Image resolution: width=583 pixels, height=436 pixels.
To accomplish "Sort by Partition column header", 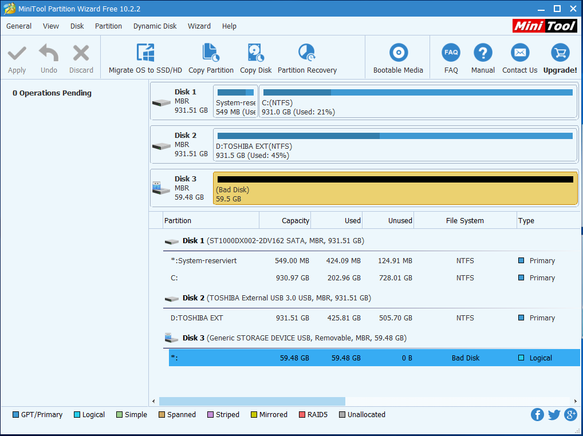I will tap(211, 221).
